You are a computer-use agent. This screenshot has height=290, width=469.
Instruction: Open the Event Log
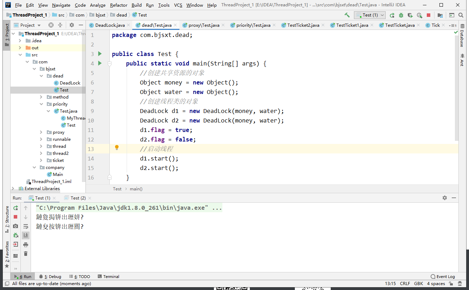(443, 277)
